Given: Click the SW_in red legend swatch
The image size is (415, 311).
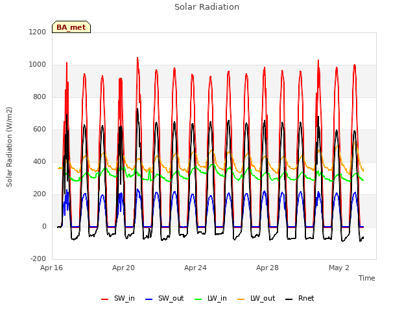Looking at the screenshot, I should (x=105, y=299).
